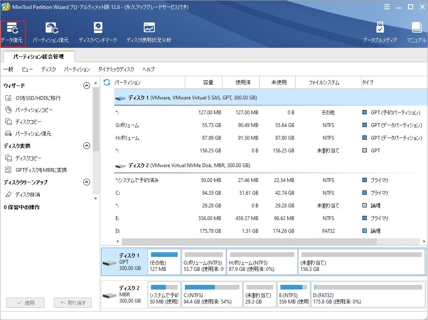Collapse the ディスククリーンアップ section
Screen dimensions: 428x320
[x=86, y=183]
